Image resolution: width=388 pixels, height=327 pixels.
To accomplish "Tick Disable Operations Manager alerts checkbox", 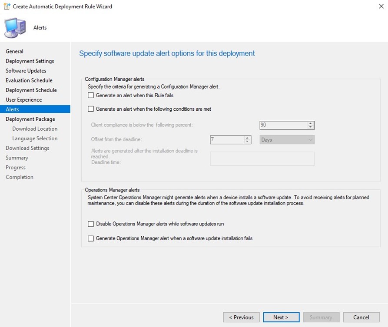I will tap(91, 224).
